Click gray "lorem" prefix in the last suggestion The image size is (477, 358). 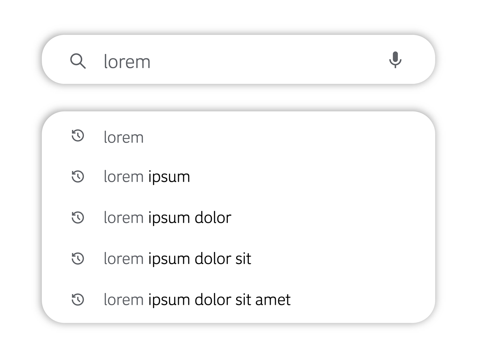(x=124, y=300)
